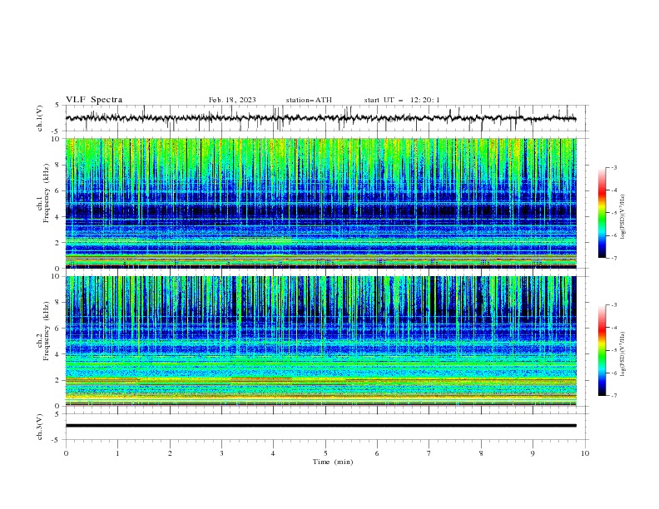Click time axis tick label '0'
This screenshot has width=659, height=509.
(66, 453)
